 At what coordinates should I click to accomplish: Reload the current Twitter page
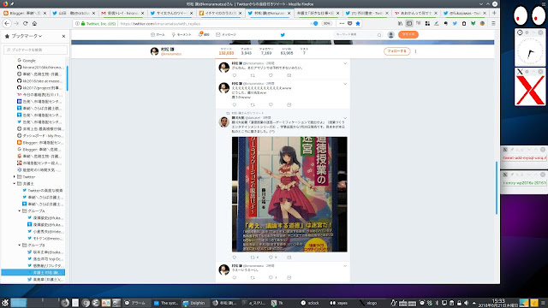(x=25, y=23)
